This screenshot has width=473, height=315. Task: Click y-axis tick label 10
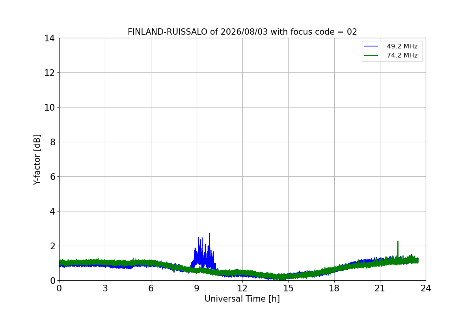coord(50,107)
